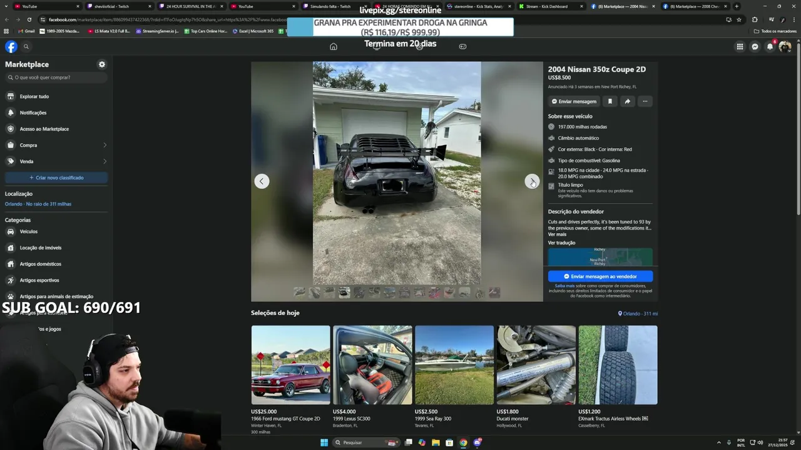Open the listing's more options ellipsis button
The image size is (801, 450).
click(645, 101)
